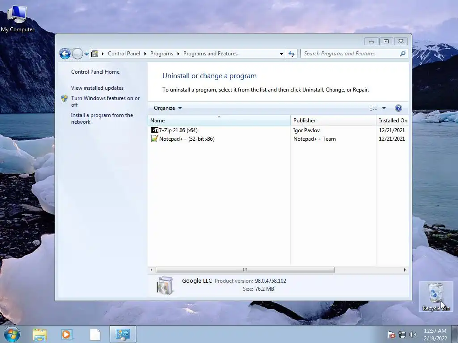Click the Forward navigation arrow
This screenshot has width=458, height=343.
77,54
